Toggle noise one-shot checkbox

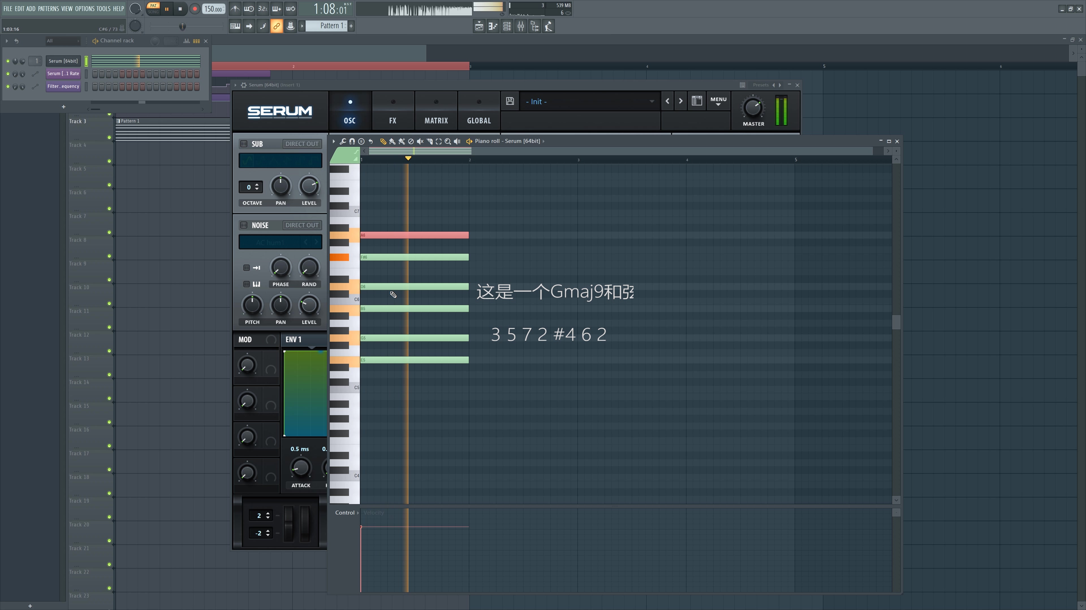coord(247,268)
